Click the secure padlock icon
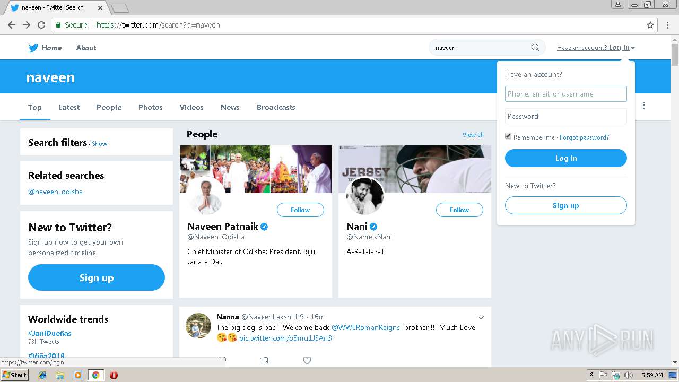The width and height of the screenshot is (679, 382). 58,25
